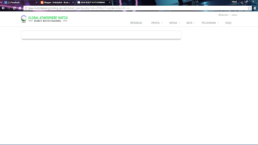The width and height of the screenshot is (258, 145).
Task: Open the PROFIL menu
Action: click(156, 23)
